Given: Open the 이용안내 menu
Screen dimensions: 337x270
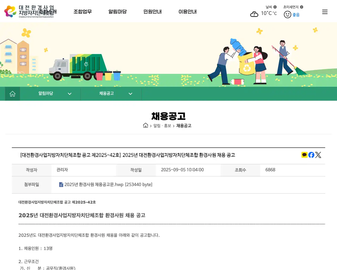Looking at the screenshot, I should pyautogui.click(x=187, y=12).
